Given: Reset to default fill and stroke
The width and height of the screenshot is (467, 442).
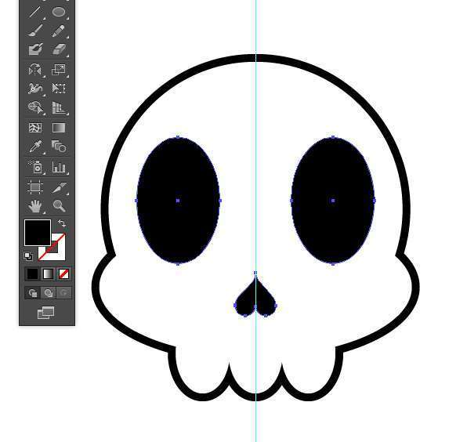Looking at the screenshot, I should coord(28,255).
